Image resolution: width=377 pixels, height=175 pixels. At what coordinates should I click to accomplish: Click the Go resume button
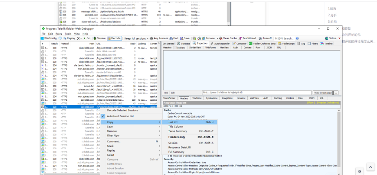pyautogui.click(x=87, y=38)
